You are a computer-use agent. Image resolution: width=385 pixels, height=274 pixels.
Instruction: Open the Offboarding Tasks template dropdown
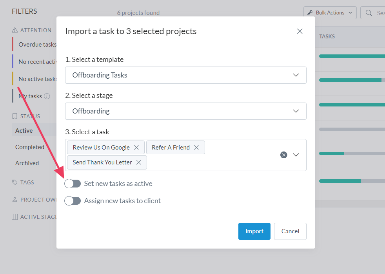pos(185,75)
